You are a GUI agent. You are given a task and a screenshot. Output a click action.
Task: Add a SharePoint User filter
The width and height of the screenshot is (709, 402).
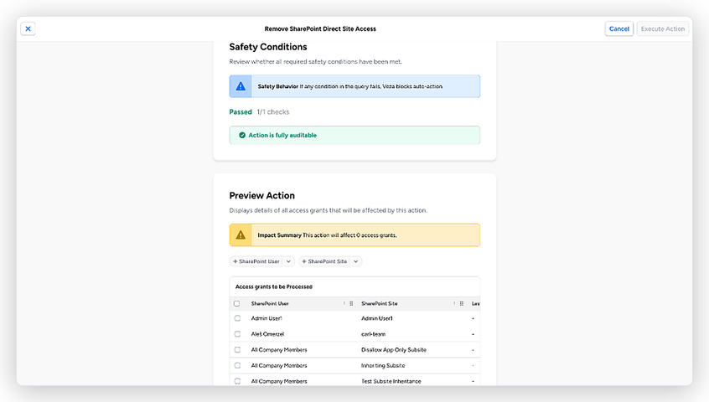coord(256,261)
